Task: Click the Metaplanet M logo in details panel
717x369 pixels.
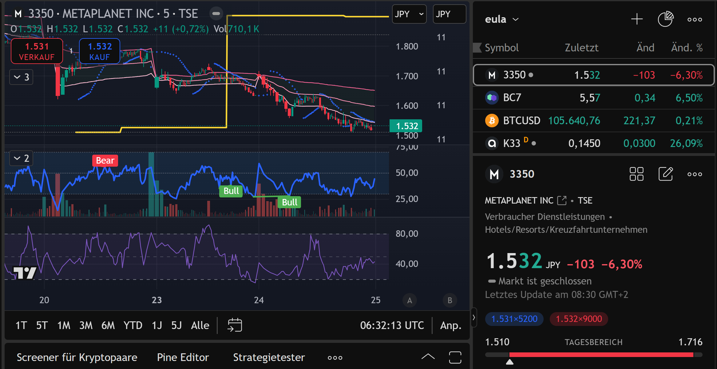Action: pos(494,174)
